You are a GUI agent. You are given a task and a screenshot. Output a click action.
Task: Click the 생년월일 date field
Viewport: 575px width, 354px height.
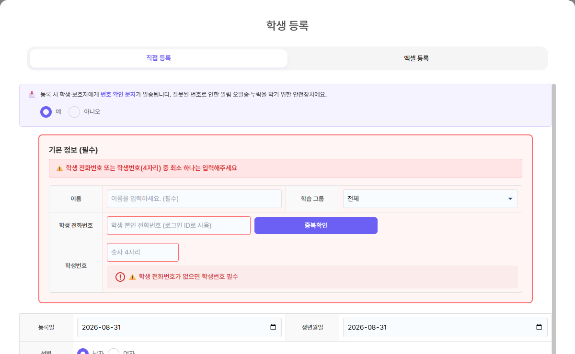click(445, 327)
